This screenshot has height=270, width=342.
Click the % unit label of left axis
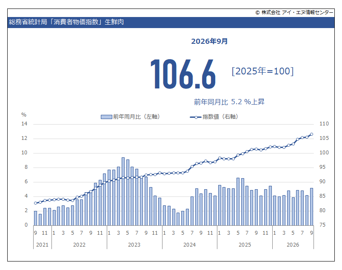[24, 115]
